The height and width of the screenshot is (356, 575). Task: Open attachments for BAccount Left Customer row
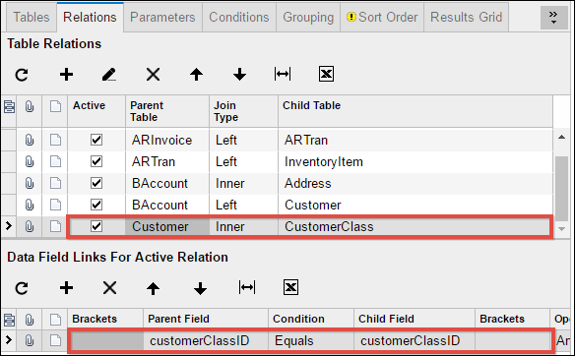tap(30, 205)
